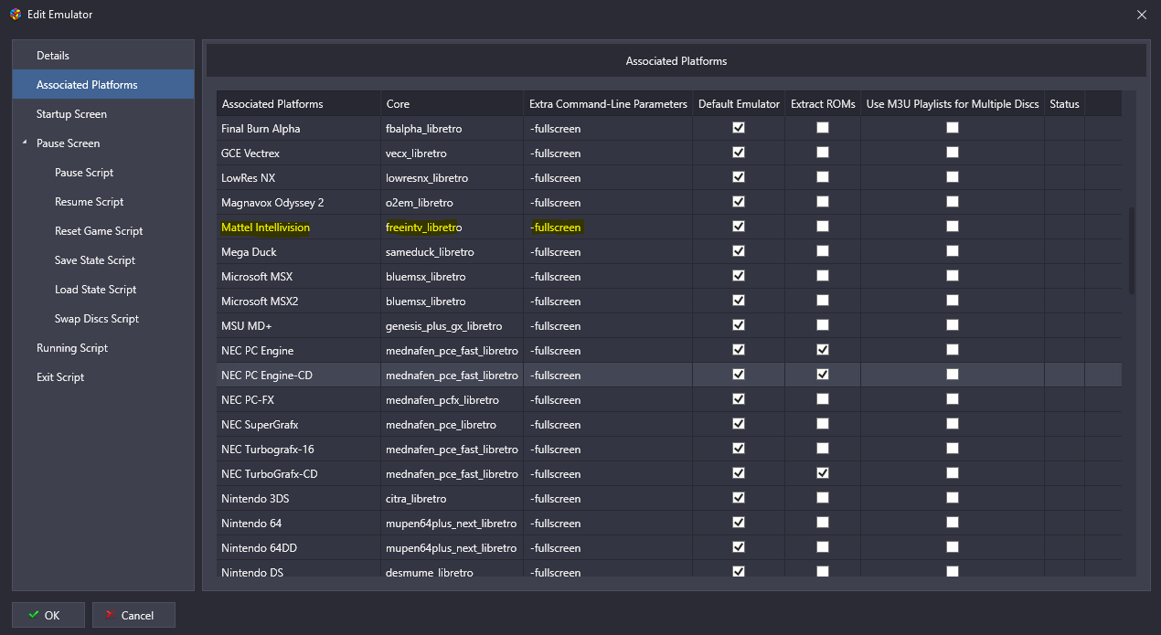Open the Resume Script page
This screenshot has height=635, width=1161.
(x=89, y=202)
